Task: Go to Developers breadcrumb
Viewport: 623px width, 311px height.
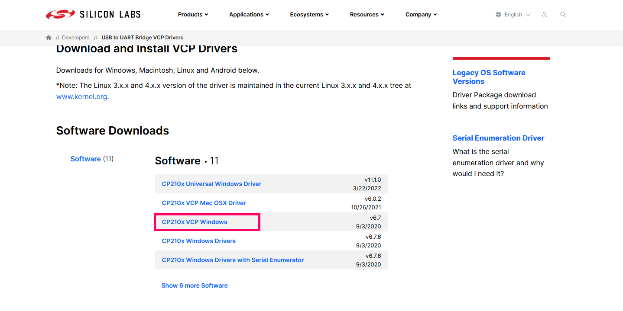Action: [x=76, y=38]
